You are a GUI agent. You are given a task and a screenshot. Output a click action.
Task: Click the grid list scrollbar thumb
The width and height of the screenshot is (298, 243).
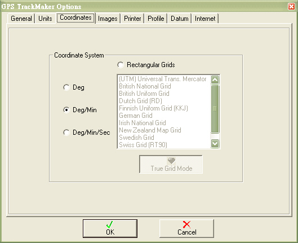coord(215,109)
